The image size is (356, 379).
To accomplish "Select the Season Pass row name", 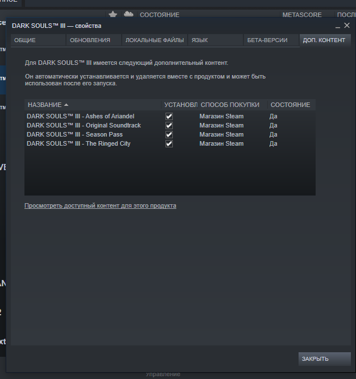I will pos(74,135).
